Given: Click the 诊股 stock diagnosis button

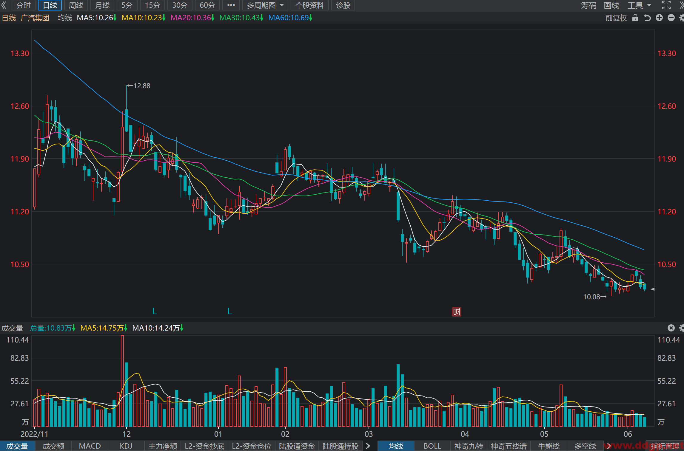Looking at the screenshot, I should (343, 5).
